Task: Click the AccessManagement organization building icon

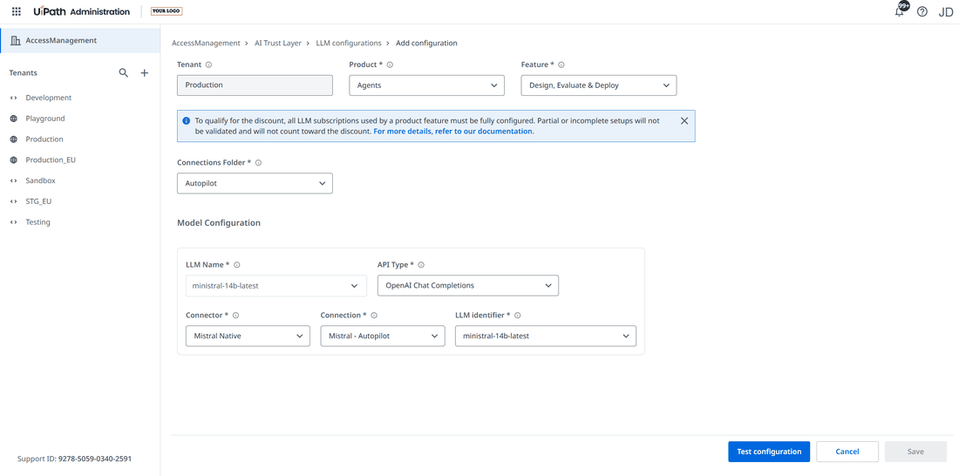Action: click(15, 40)
